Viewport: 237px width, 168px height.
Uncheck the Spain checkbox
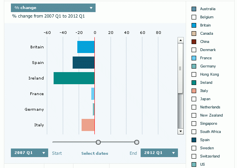[x=194, y=140]
